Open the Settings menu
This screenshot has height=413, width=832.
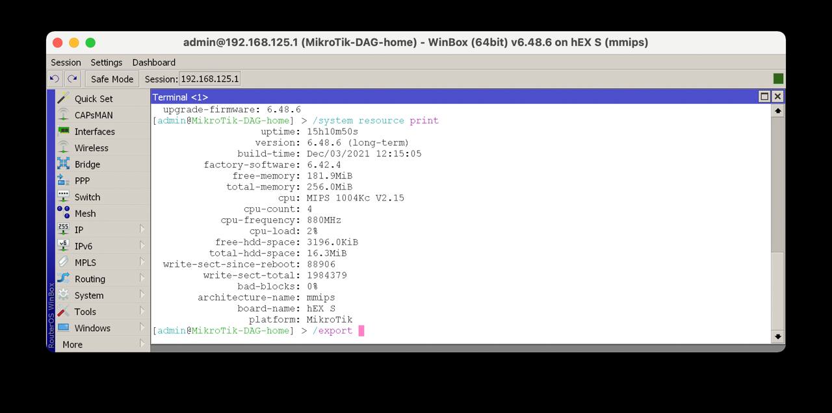(107, 62)
